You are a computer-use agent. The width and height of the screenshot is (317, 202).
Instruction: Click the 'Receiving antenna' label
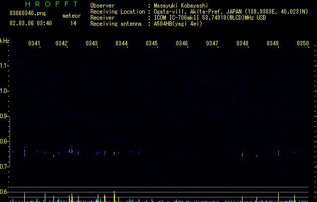[116, 24]
